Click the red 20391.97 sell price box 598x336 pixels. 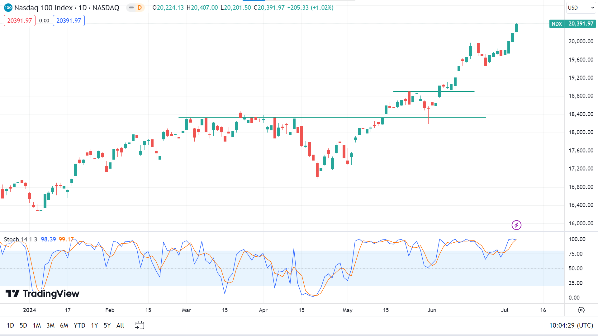[20, 21]
